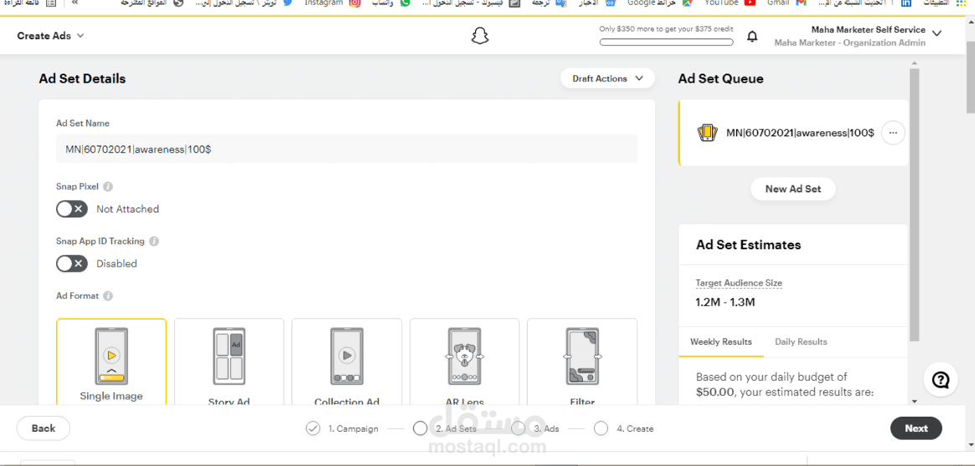Click the New Ad Set button
Screen dimensions: 975x466
point(792,189)
